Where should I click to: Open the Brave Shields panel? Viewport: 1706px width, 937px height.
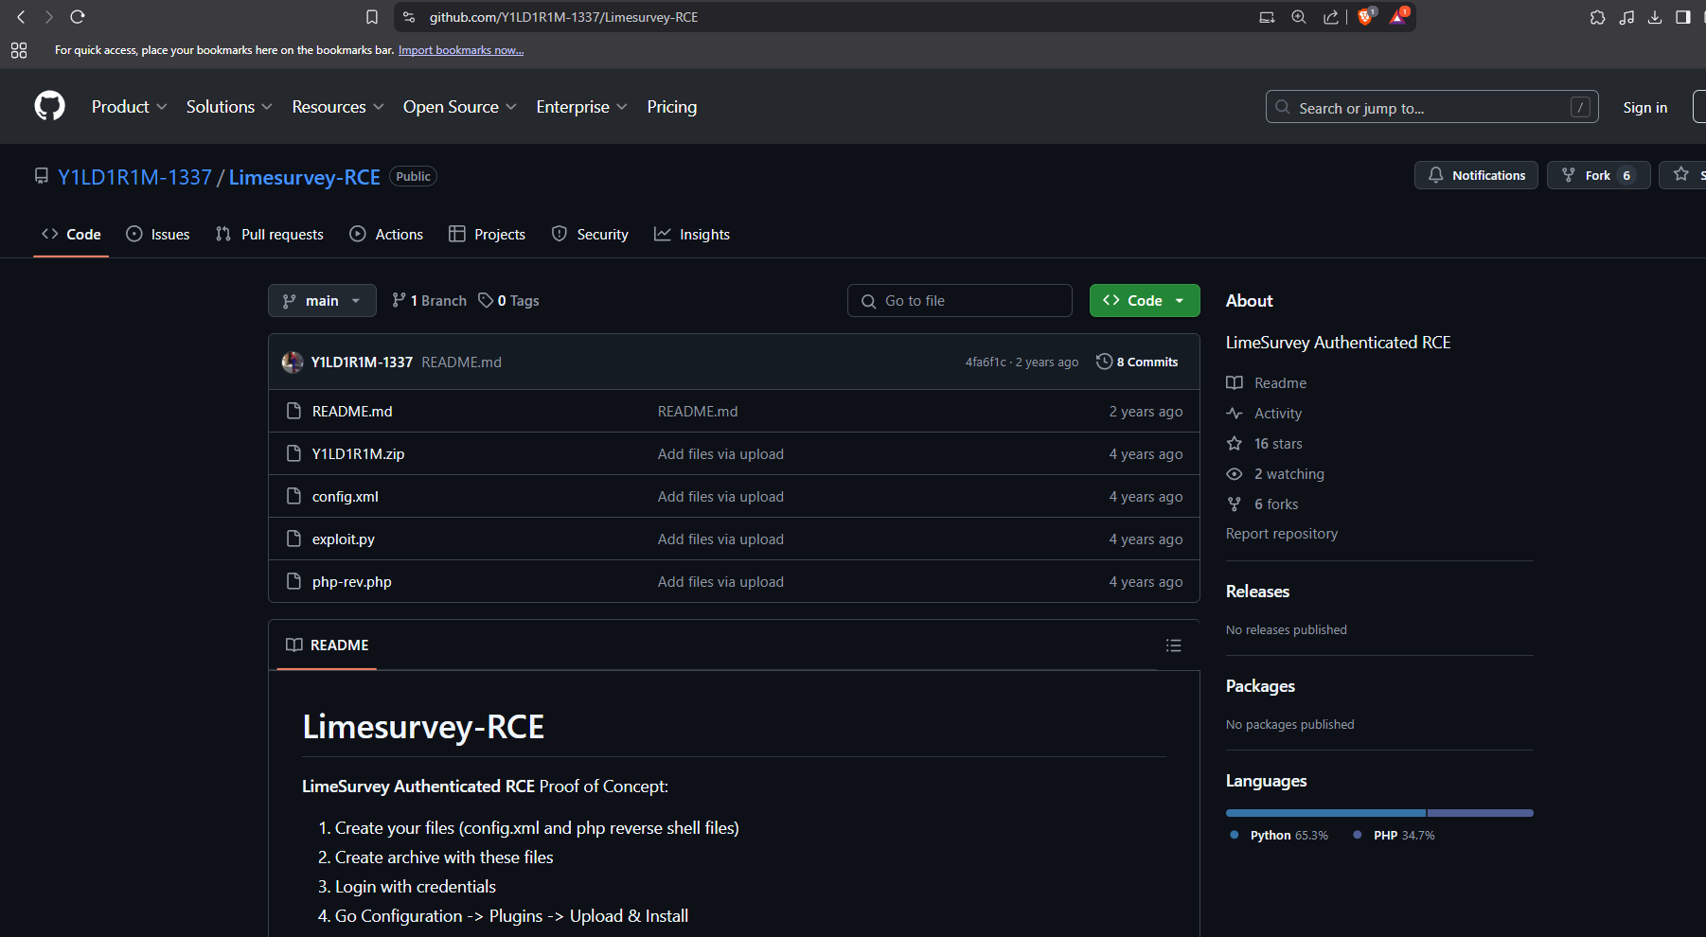[1365, 17]
